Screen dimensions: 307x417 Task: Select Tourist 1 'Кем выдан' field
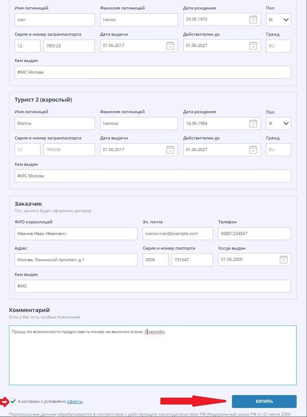coord(153,72)
